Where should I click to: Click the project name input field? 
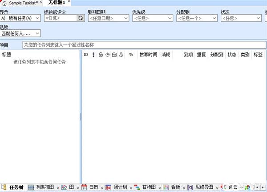142,45
